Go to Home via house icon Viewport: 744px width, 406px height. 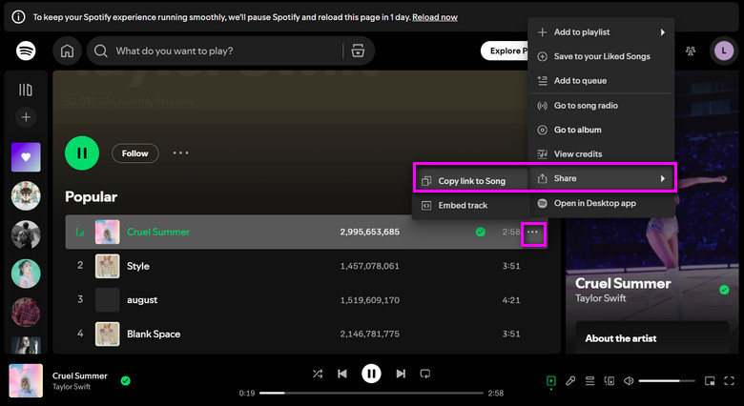click(x=67, y=51)
